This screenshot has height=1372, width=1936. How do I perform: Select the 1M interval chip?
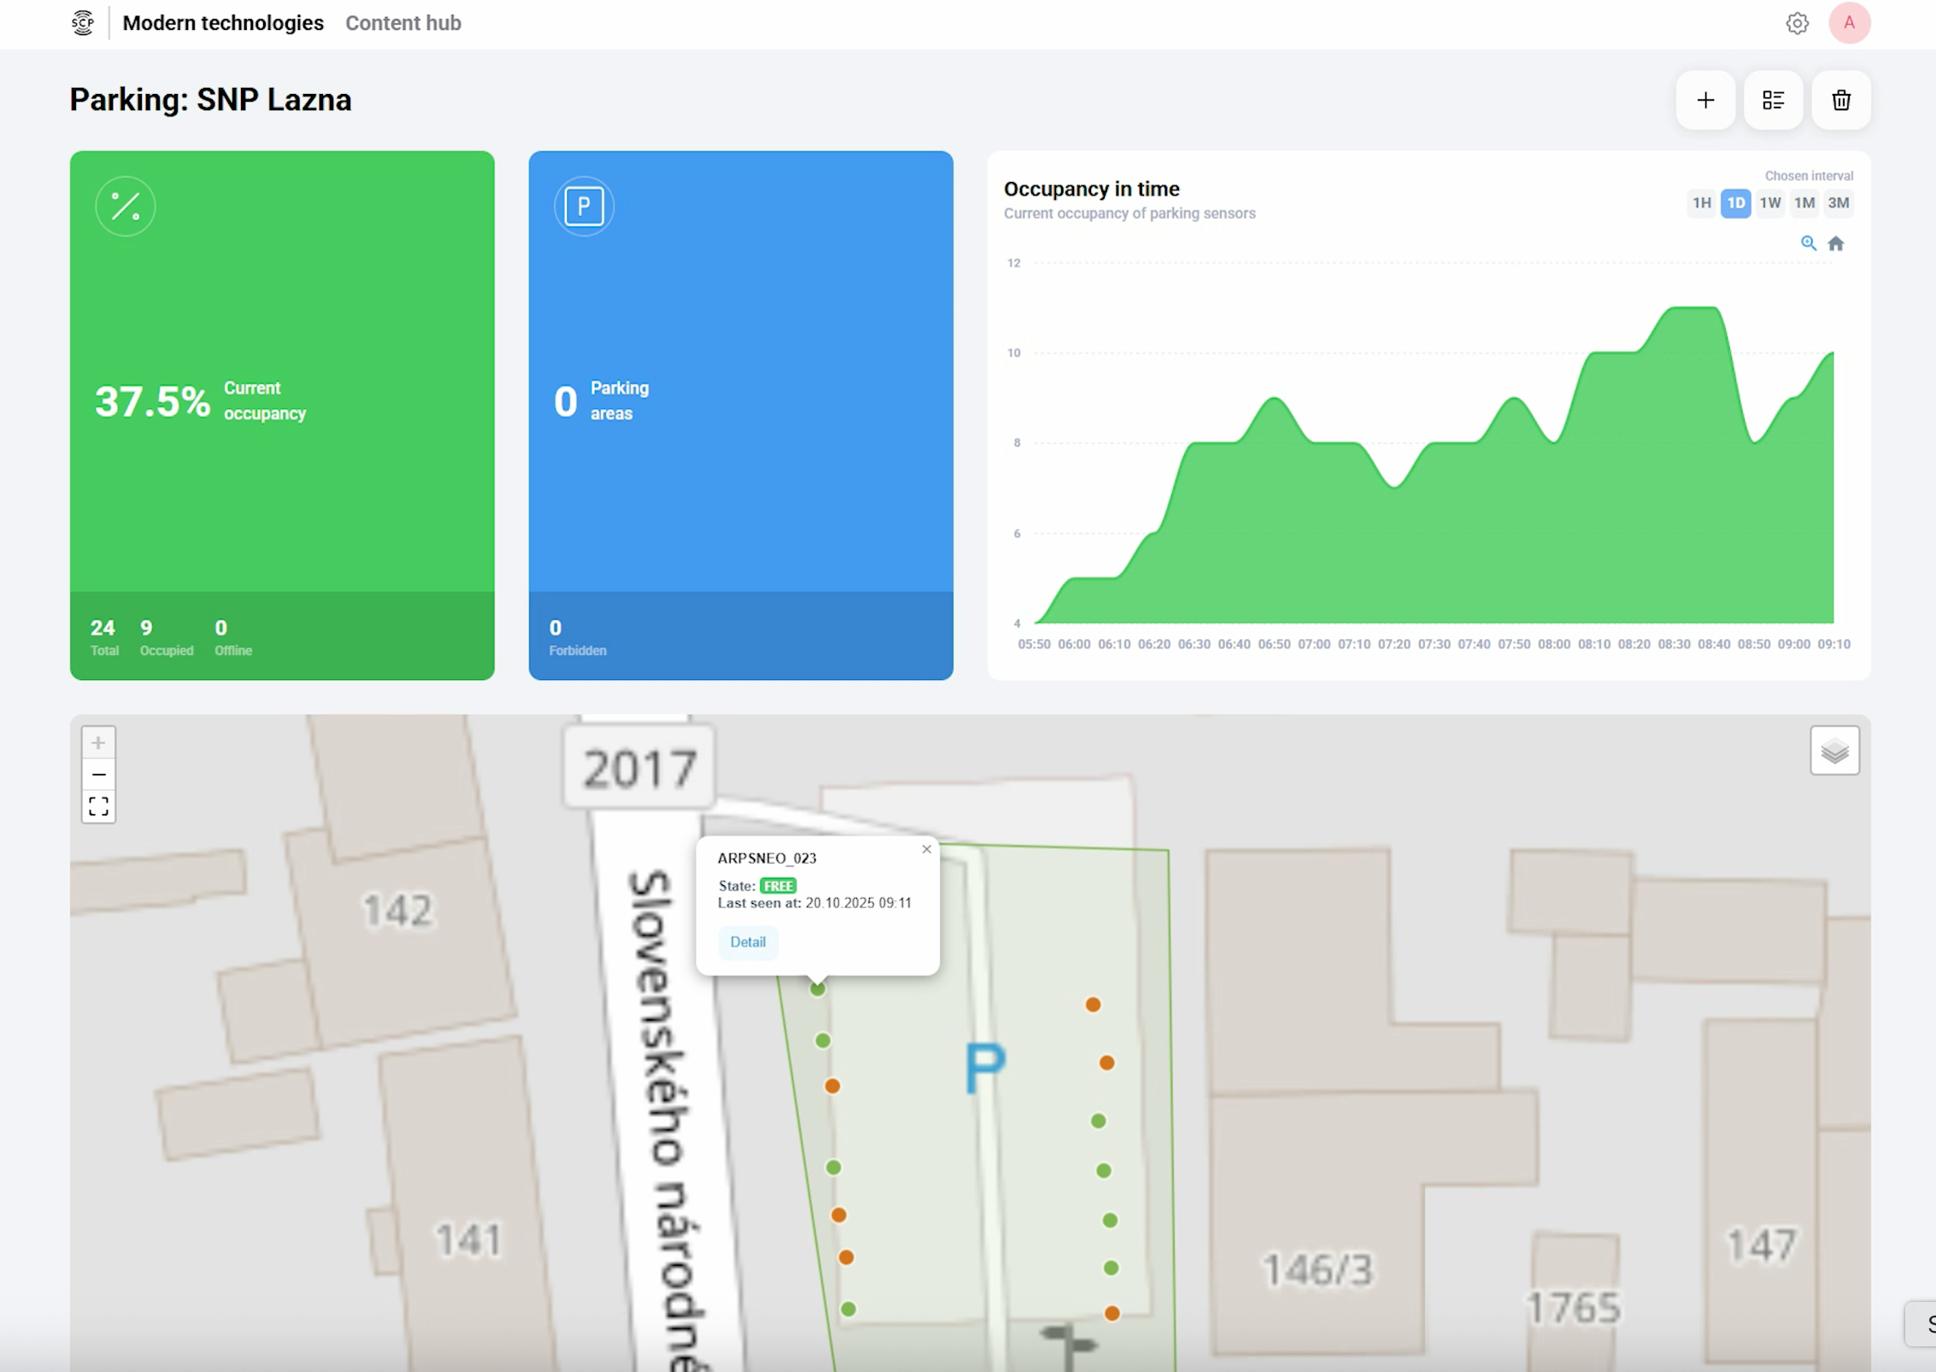click(x=1804, y=202)
